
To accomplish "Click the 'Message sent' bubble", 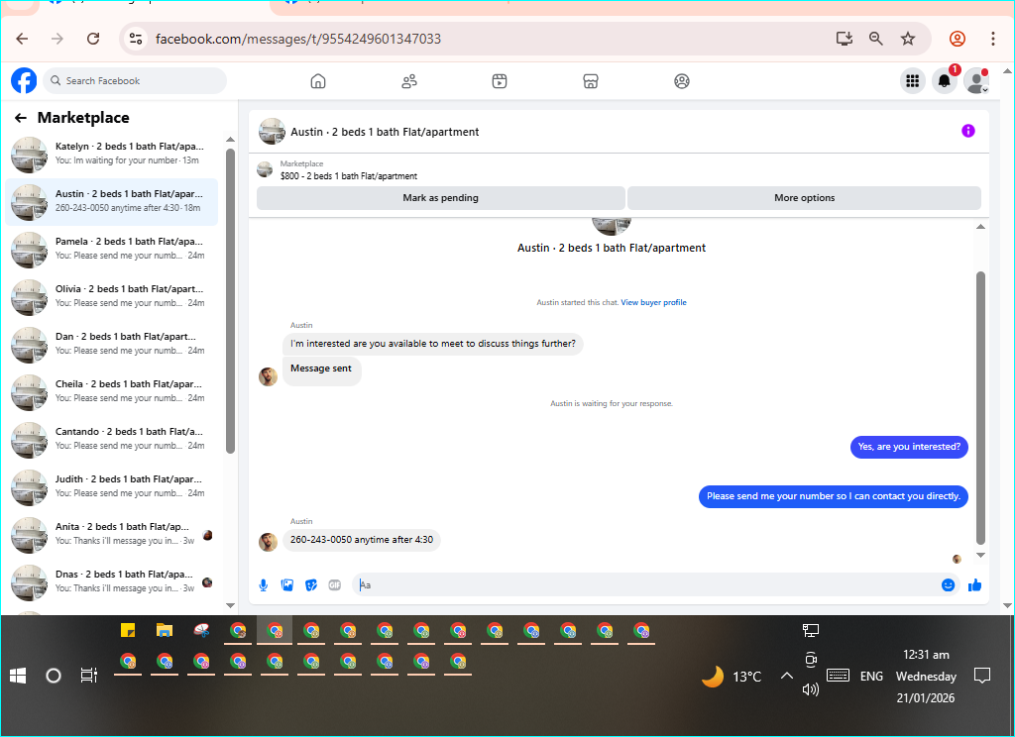I will pos(321,370).
